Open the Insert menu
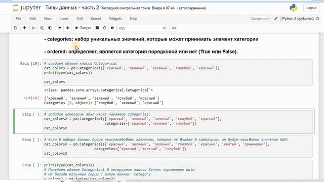The width and height of the screenshot is (324, 182). coord(64,19)
